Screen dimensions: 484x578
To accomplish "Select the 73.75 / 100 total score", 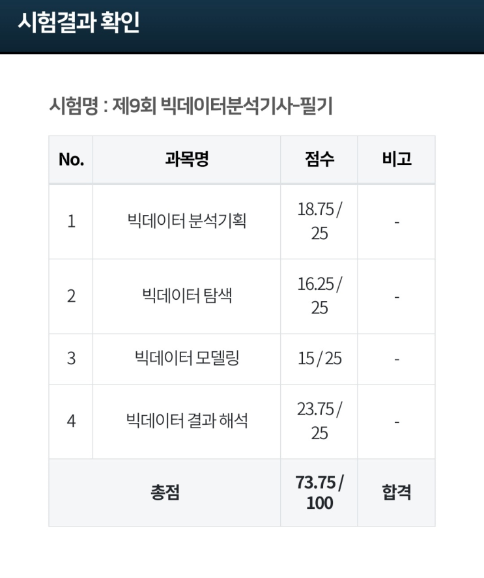I will coord(319,492).
